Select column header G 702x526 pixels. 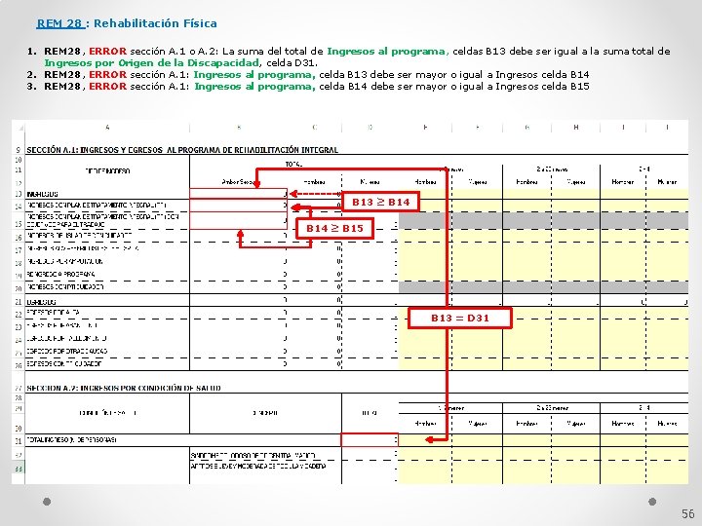pyautogui.click(x=526, y=128)
